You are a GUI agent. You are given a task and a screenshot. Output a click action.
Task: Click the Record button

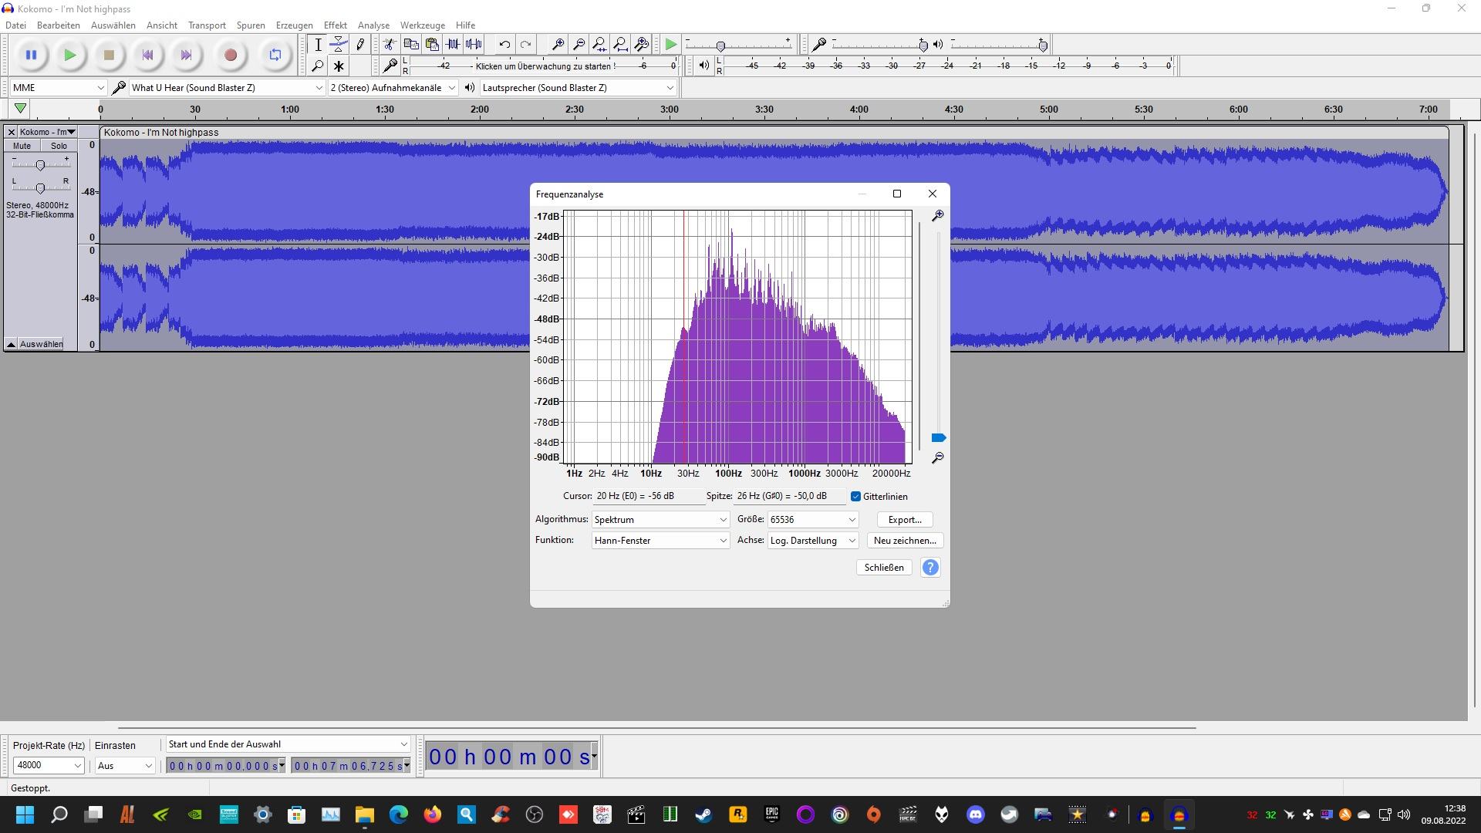point(230,55)
